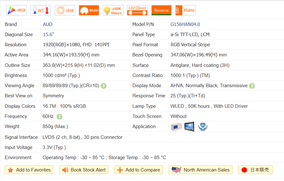This screenshot has width=284, height=181.
Task: Click the sRGB feature badge
Action: (16, 10)
